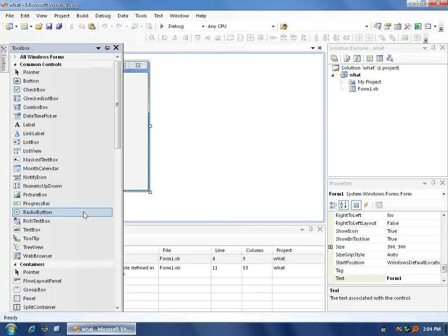Open the Any CPU platform dropdown

273,27
